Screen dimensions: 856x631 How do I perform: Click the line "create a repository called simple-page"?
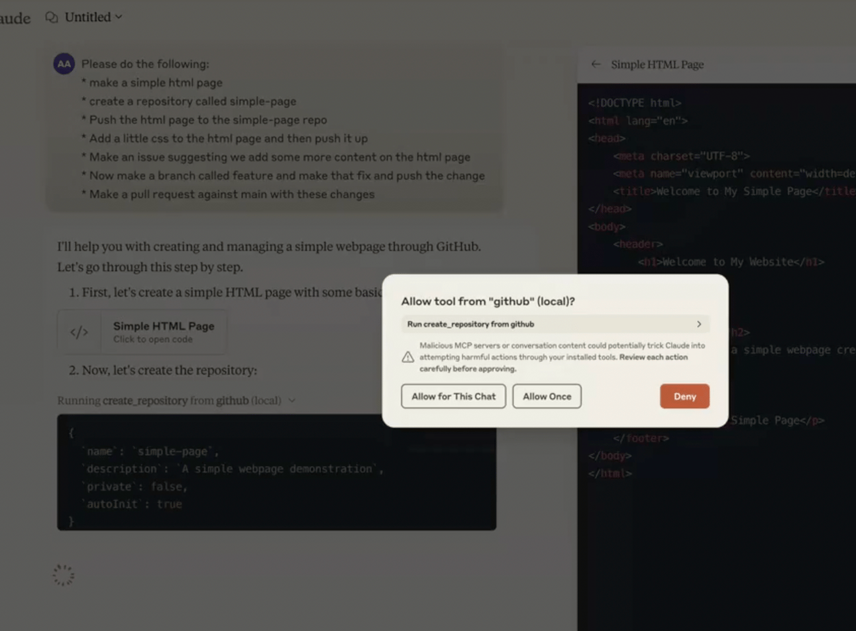click(192, 101)
